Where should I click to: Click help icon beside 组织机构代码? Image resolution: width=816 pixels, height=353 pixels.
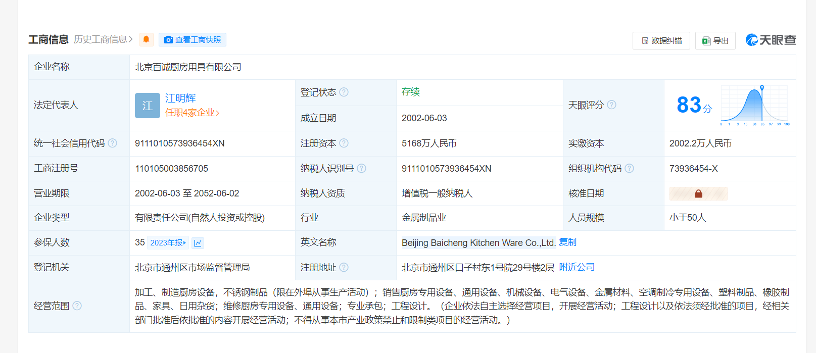[x=629, y=168]
